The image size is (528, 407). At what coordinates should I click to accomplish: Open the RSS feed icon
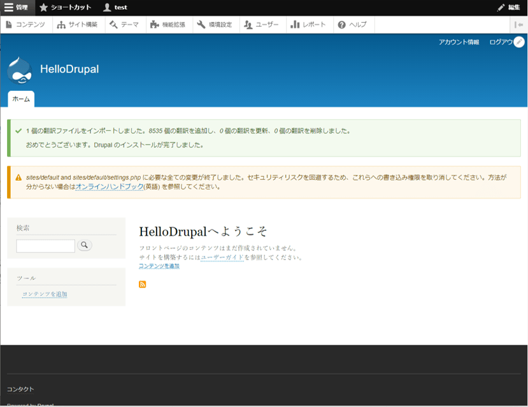coord(143,284)
